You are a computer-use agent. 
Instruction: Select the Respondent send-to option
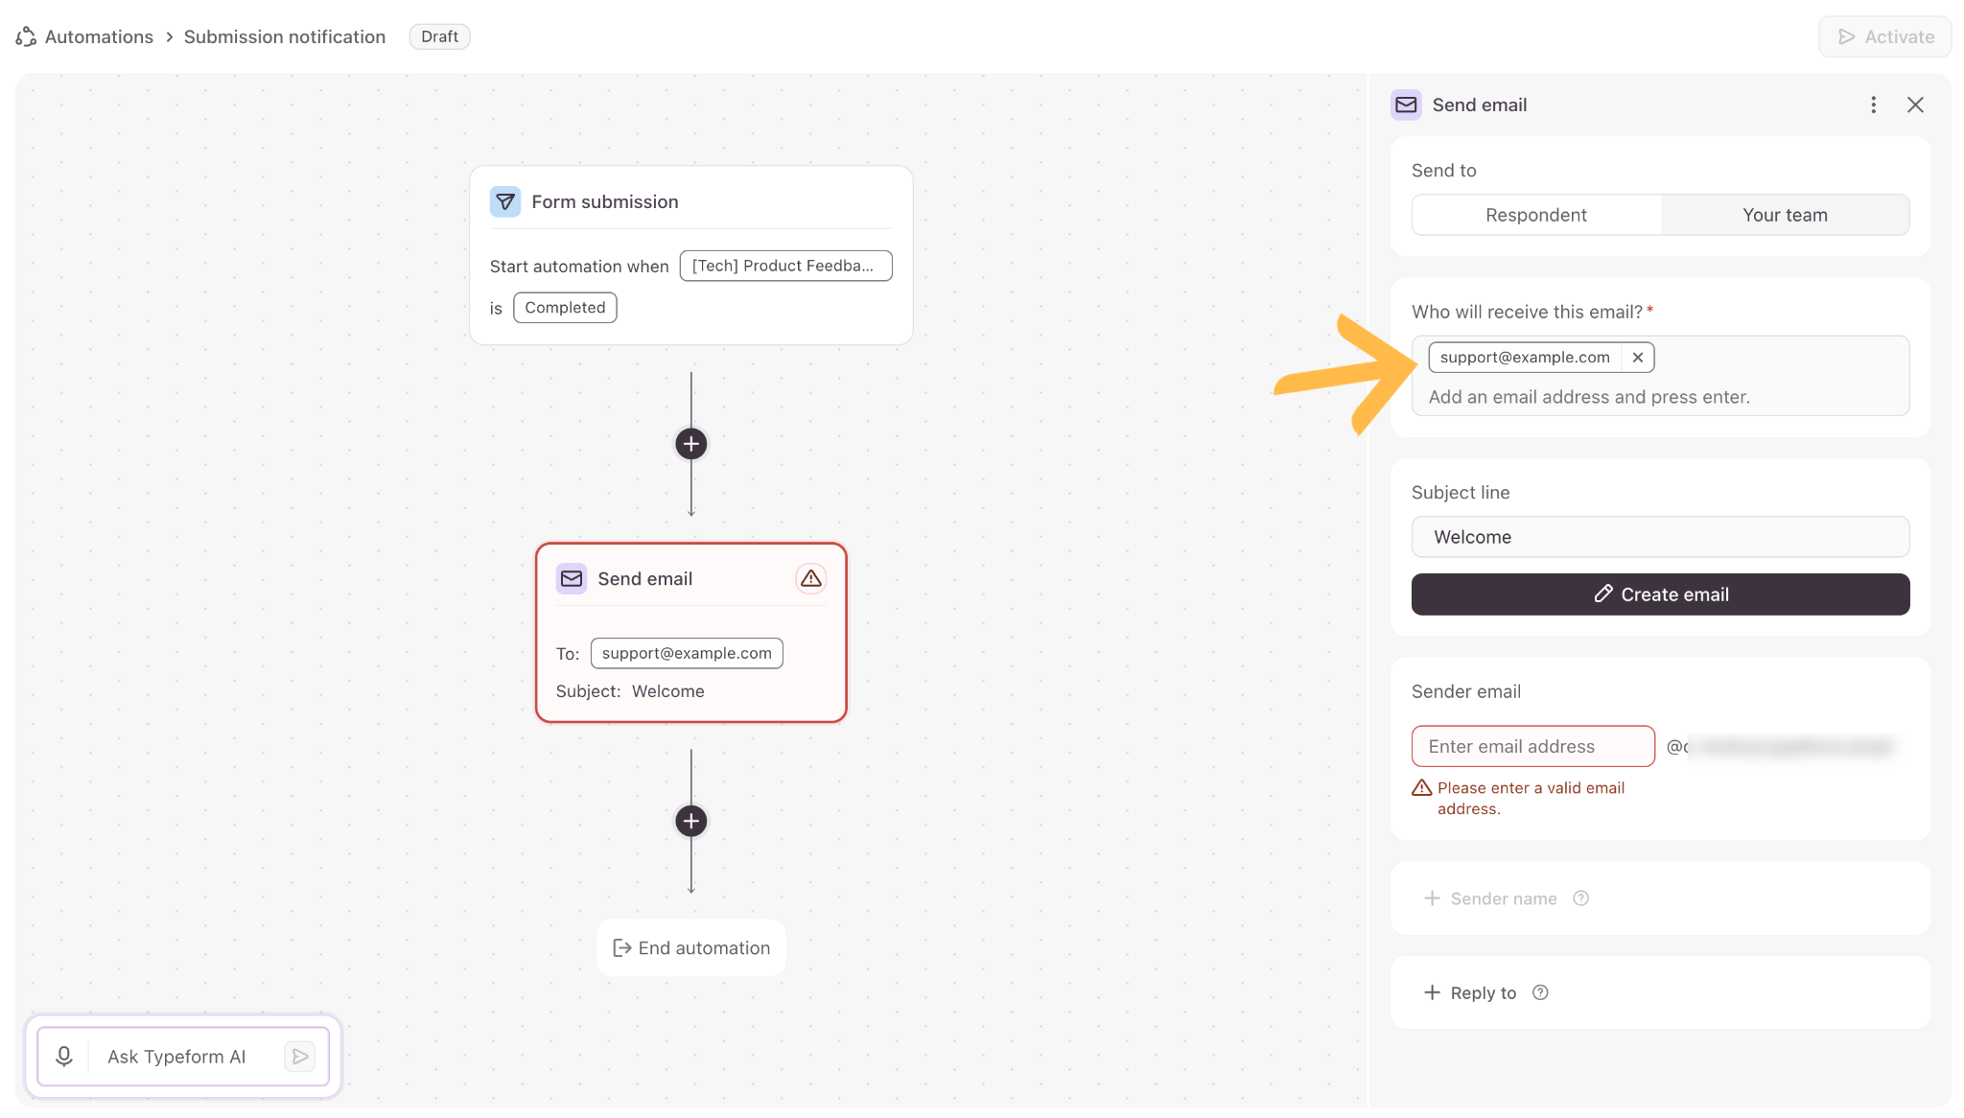(x=1536, y=215)
